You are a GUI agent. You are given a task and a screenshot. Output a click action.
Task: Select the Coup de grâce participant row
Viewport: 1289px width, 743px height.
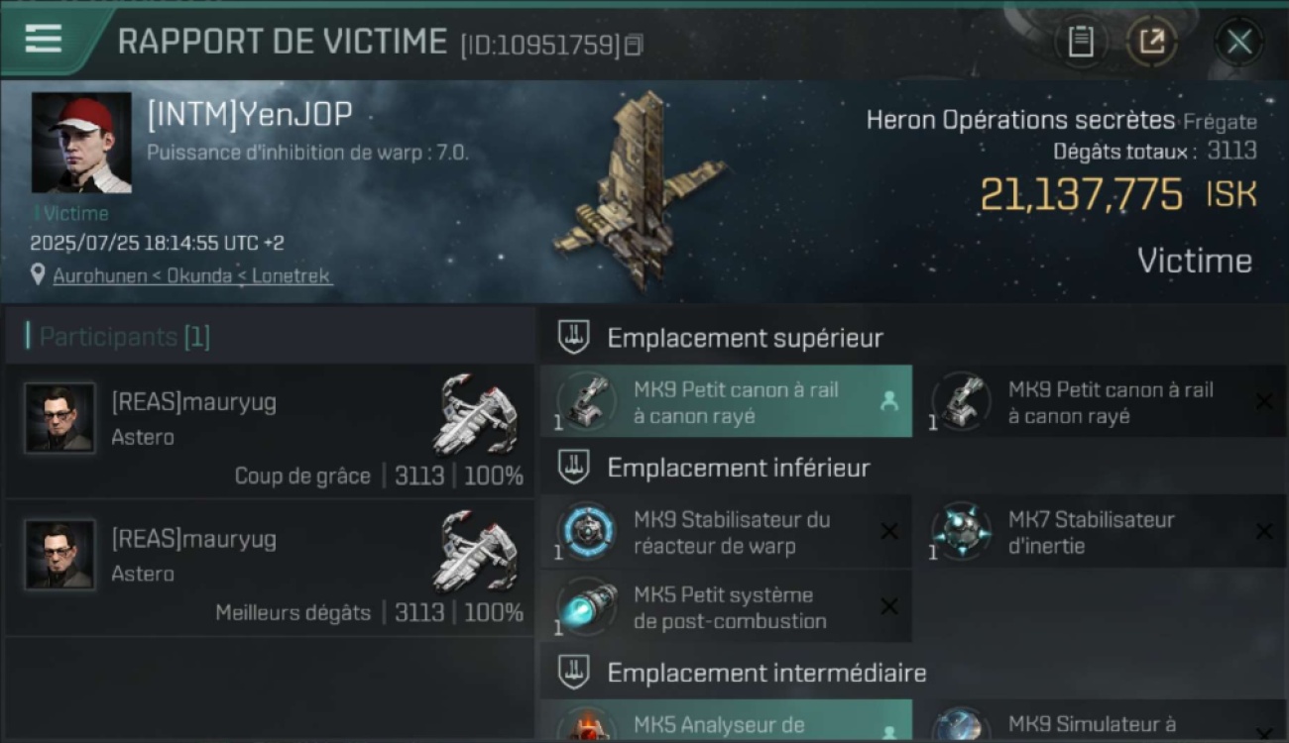pyautogui.click(x=270, y=431)
